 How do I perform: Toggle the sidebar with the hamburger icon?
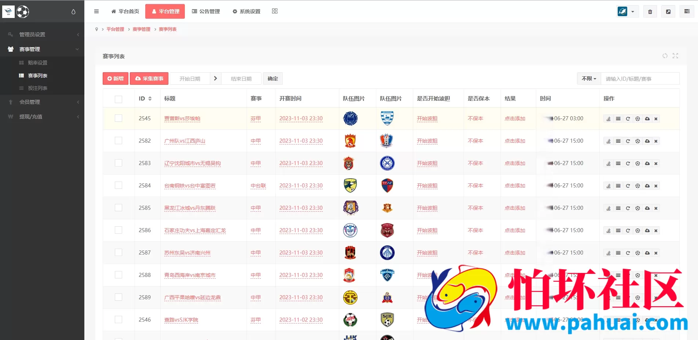point(96,11)
